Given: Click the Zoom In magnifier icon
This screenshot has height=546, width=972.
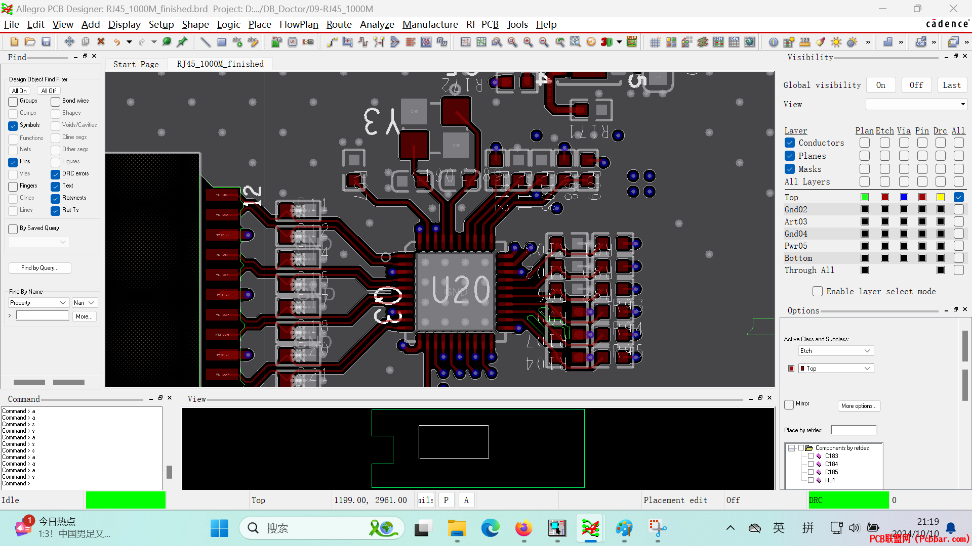Looking at the screenshot, I should (x=528, y=42).
